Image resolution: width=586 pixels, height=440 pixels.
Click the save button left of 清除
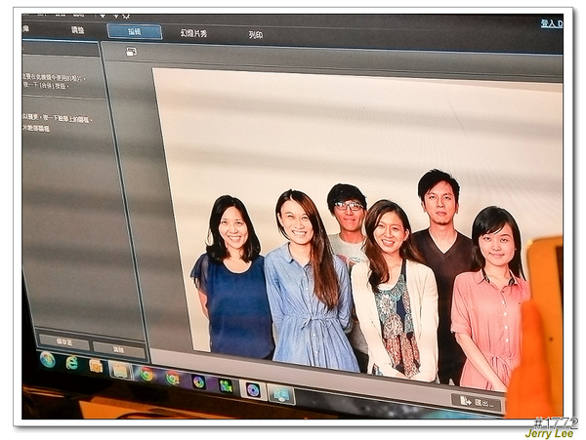[64, 342]
